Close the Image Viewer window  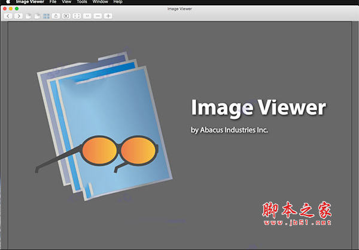[x=5, y=9]
